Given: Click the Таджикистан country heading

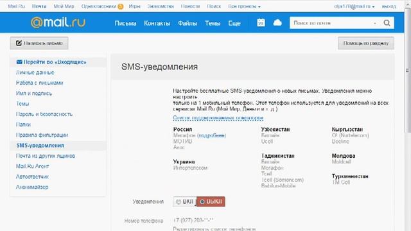Looking at the screenshot, I should (x=278, y=156).
